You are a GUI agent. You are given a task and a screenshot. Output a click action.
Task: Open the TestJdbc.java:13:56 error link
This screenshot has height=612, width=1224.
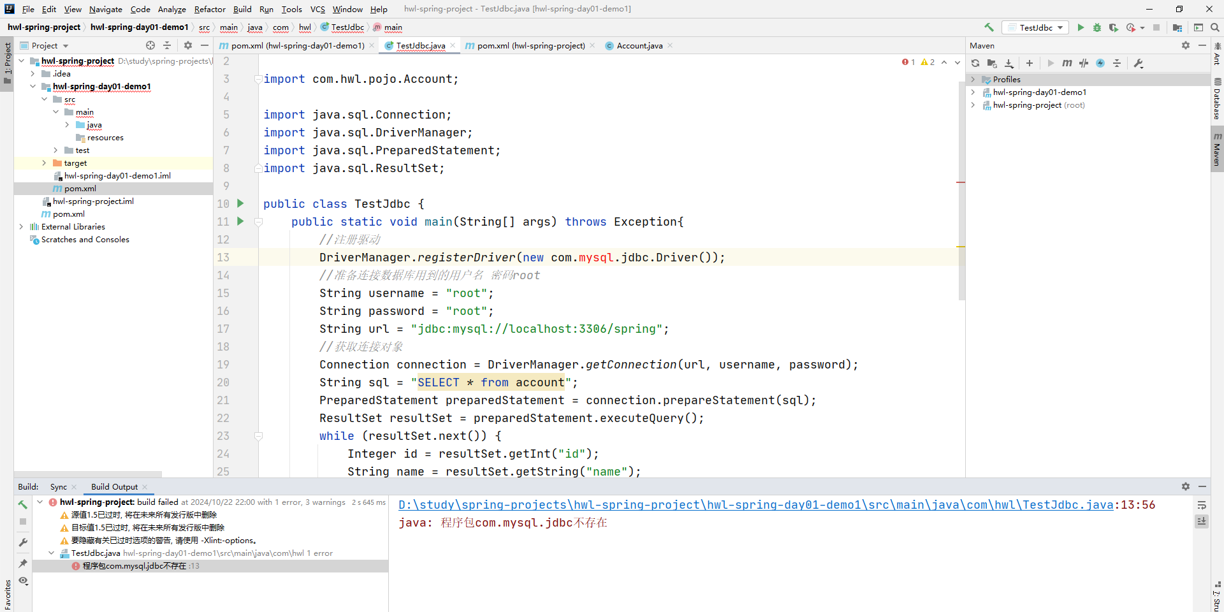[755, 505]
